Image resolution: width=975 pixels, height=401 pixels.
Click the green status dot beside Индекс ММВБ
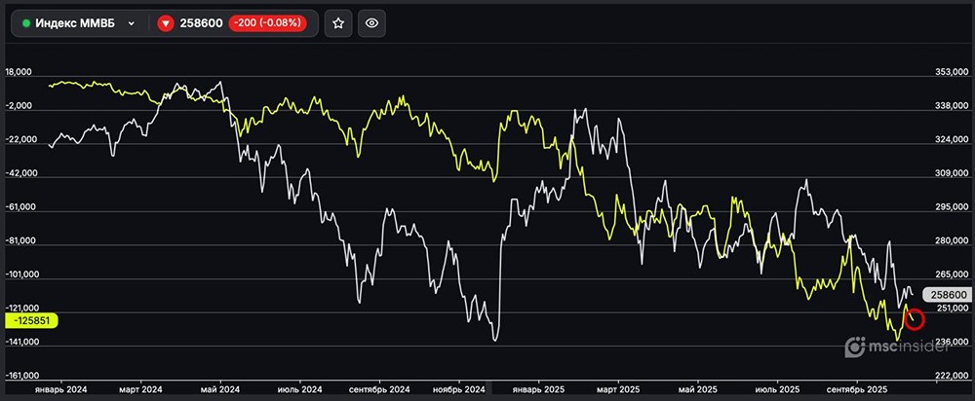[x=25, y=23]
